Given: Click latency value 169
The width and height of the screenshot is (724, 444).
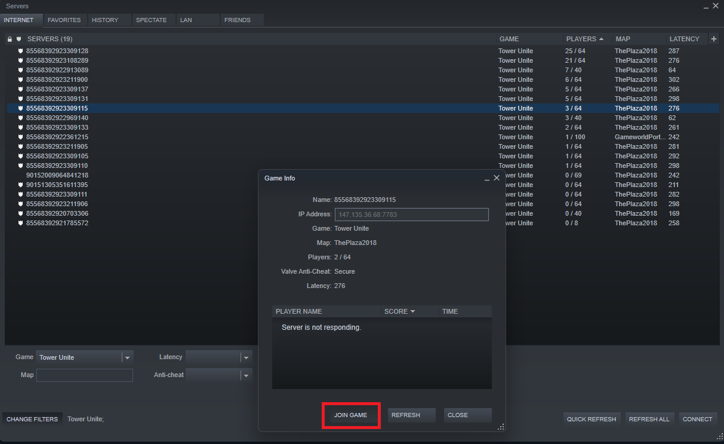Looking at the screenshot, I should [674, 213].
